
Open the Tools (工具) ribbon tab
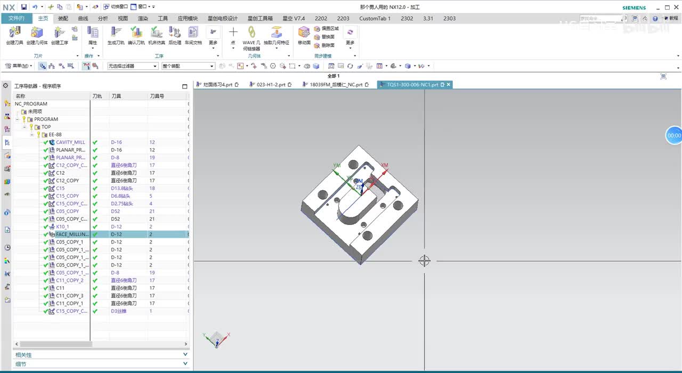pos(163,18)
